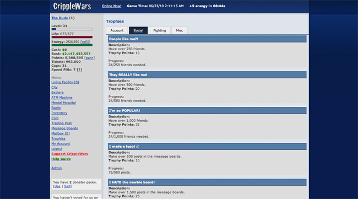The height and width of the screenshot is (199, 358).
Task: Click the 'I HATE the newbie board!' header
Action: [x=207, y=182]
